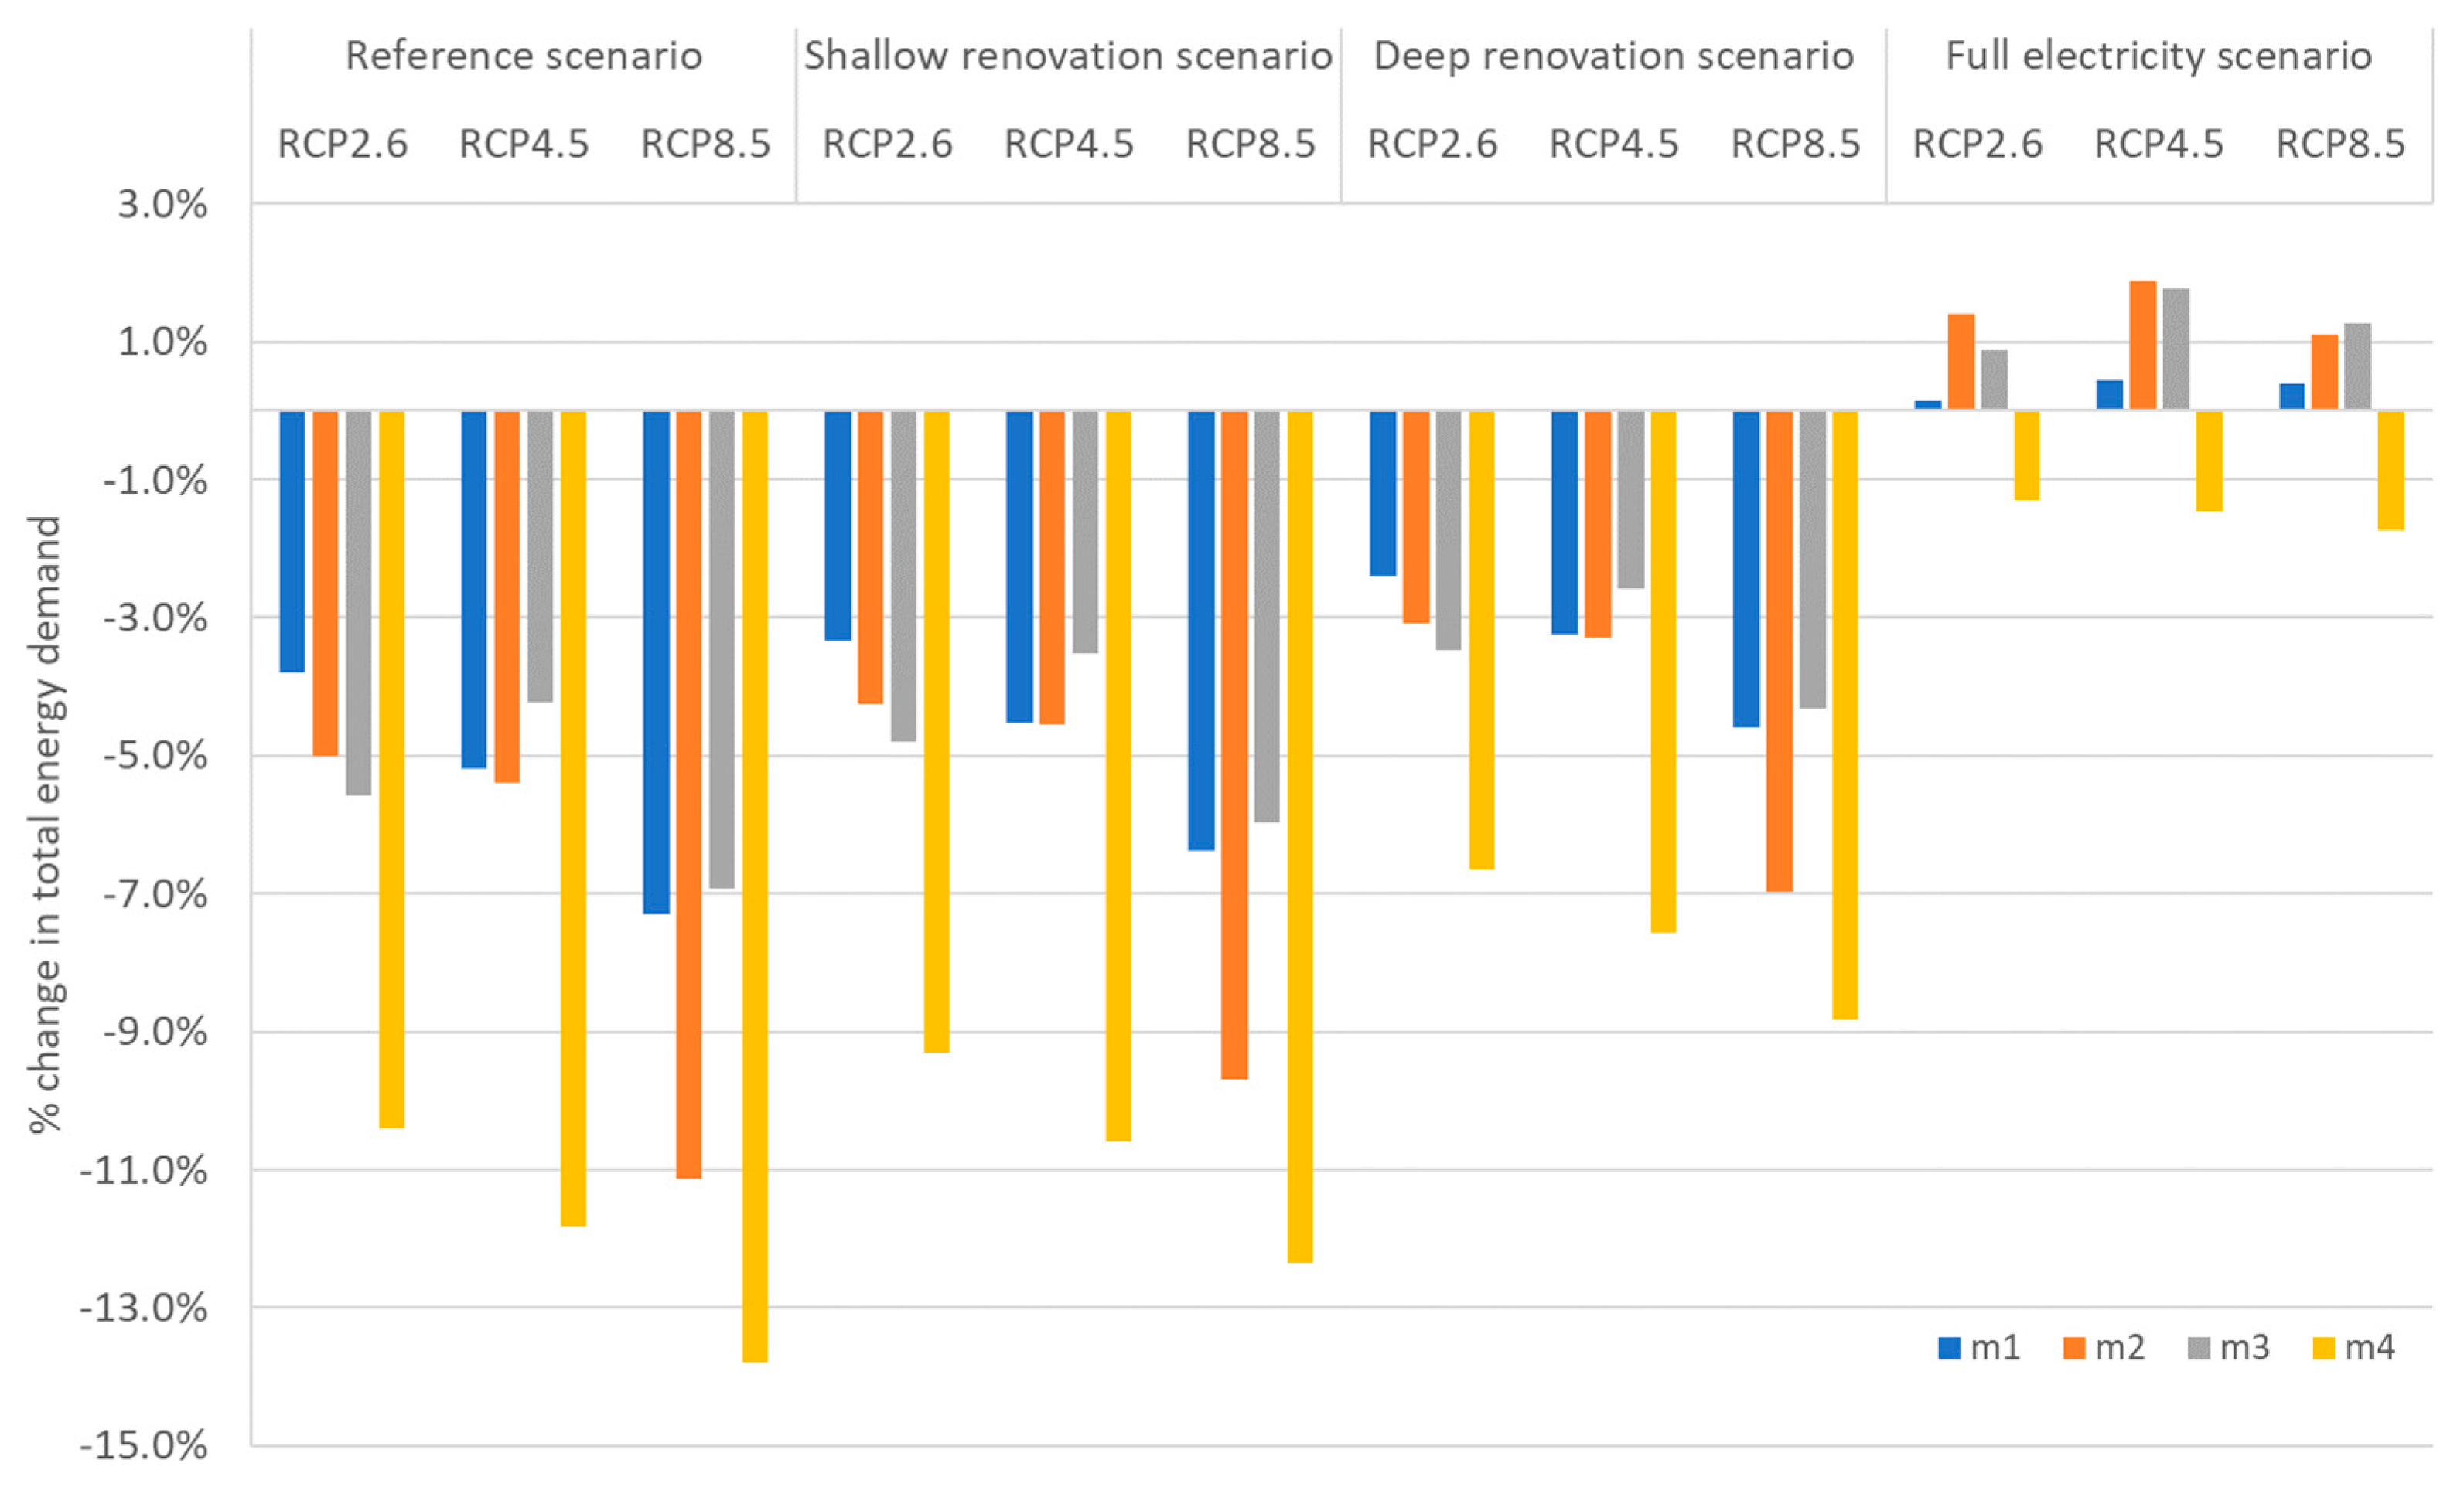Click the gray m3 legend swatch

(x=2199, y=1348)
